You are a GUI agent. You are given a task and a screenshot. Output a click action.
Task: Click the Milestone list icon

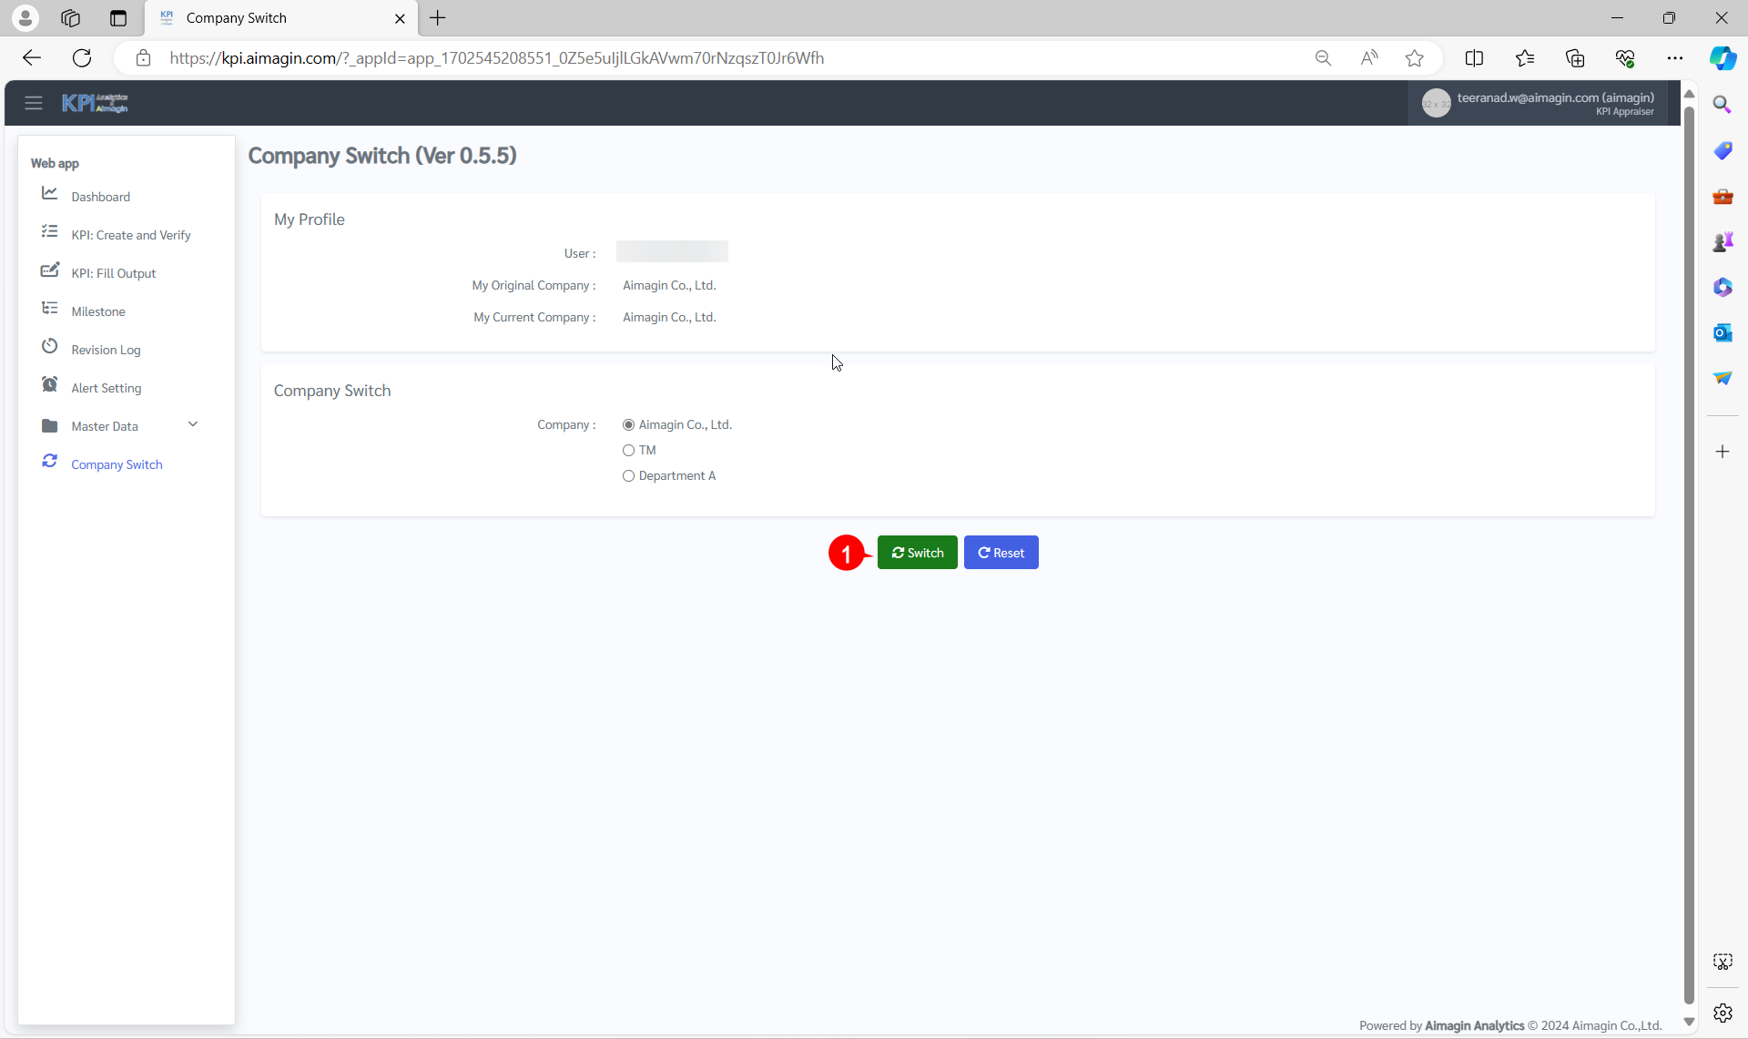click(x=49, y=309)
